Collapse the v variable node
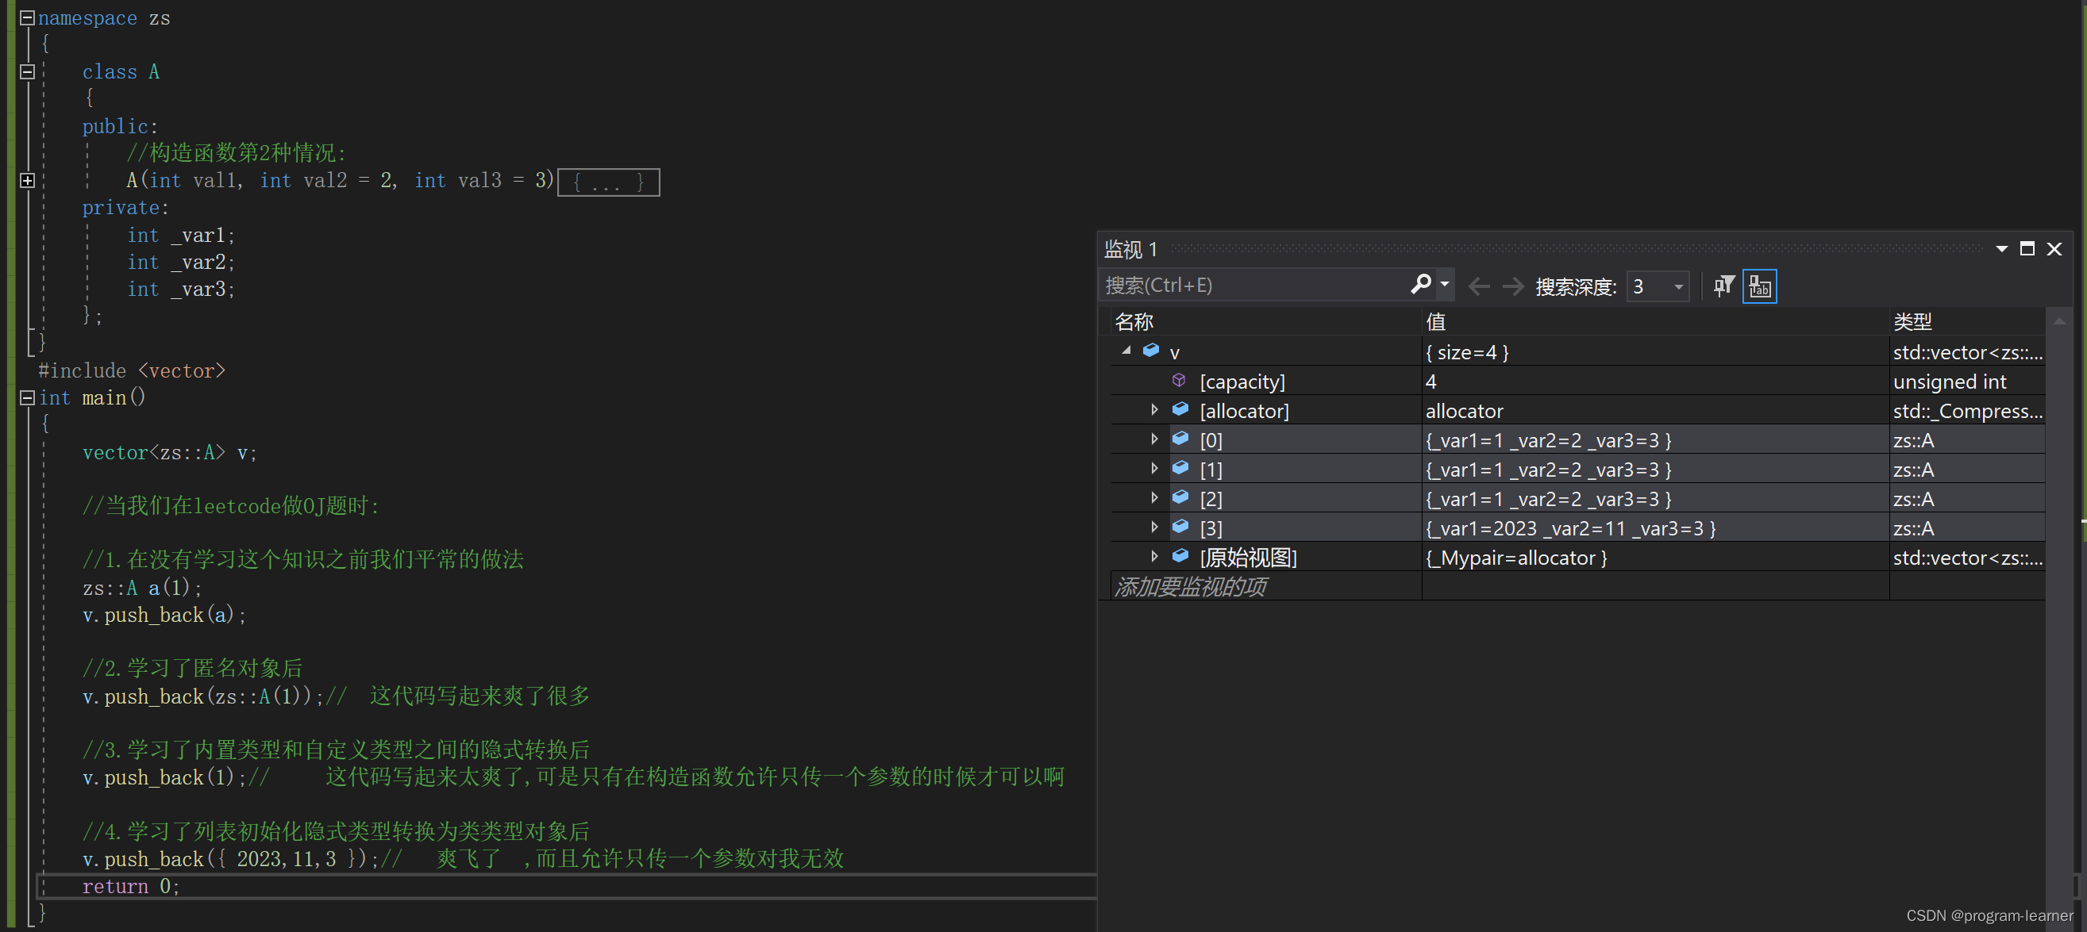The image size is (2087, 932). tap(1126, 351)
